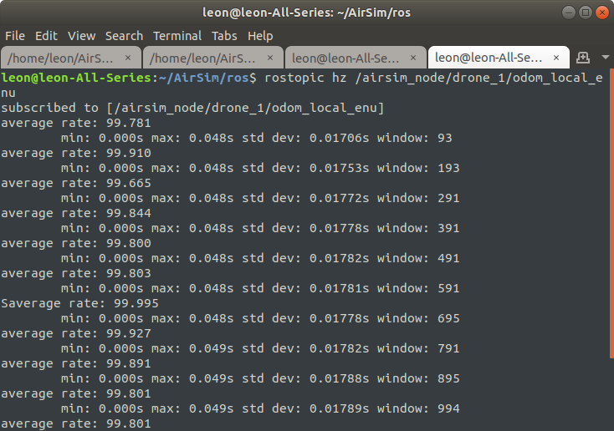
Task: Open the Edit menu
Action: click(x=46, y=36)
